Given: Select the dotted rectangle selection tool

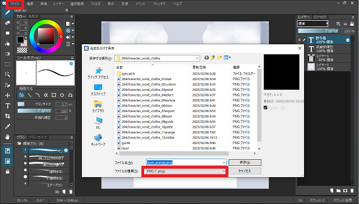Looking at the screenshot, I should 7,64.
